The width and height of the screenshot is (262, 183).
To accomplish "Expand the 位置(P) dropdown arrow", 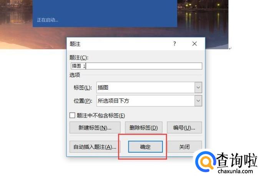I will [198, 101].
